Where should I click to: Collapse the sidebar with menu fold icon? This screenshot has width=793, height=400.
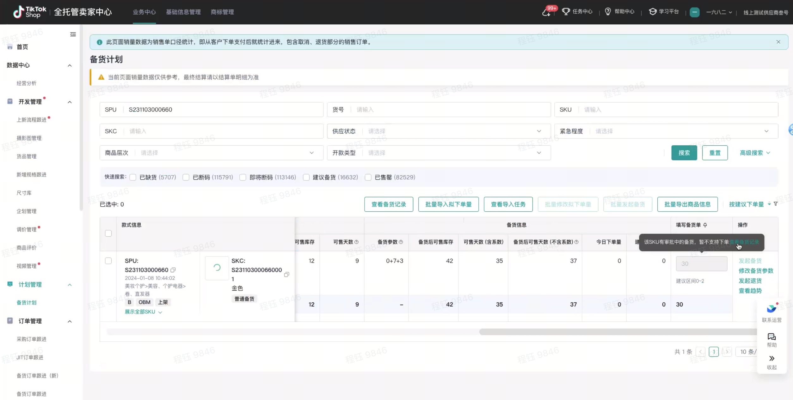tap(73, 34)
